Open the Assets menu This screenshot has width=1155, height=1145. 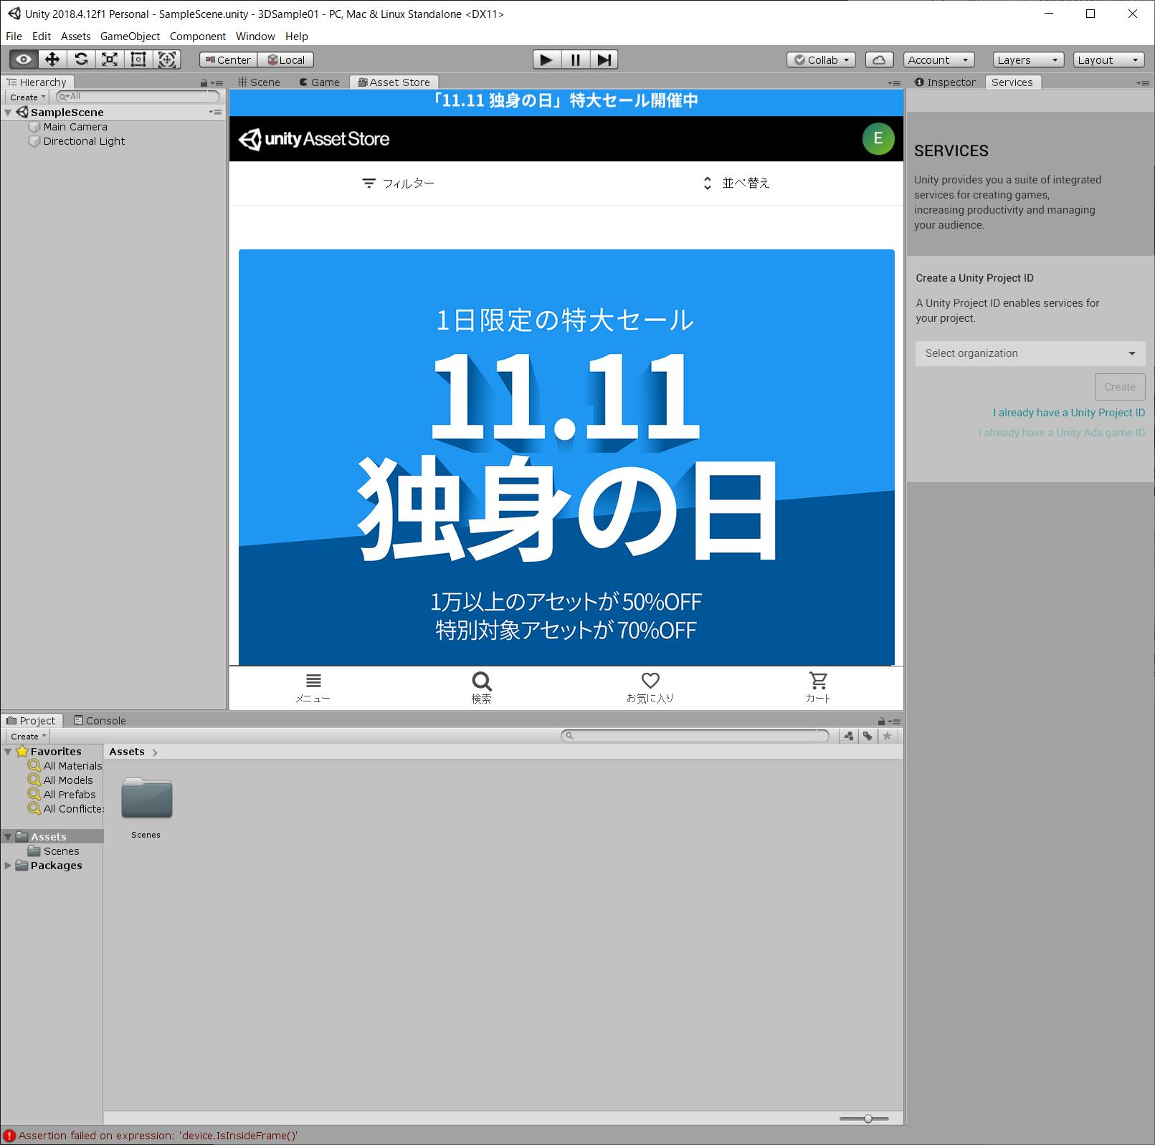(x=75, y=37)
